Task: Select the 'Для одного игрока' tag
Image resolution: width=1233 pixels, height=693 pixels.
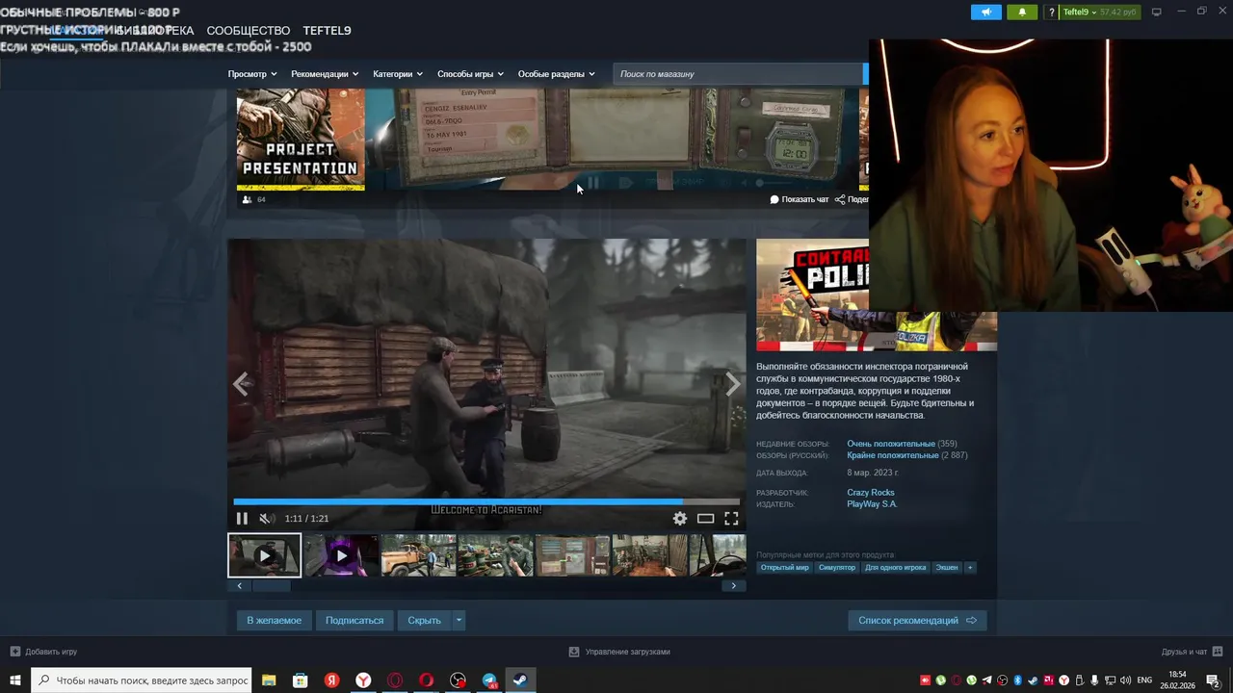Action: (896, 568)
